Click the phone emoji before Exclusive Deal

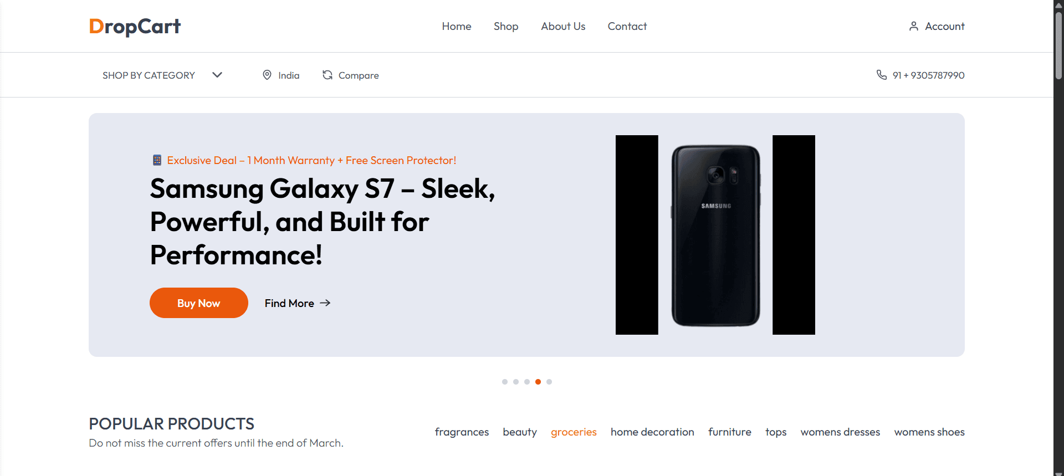click(157, 160)
